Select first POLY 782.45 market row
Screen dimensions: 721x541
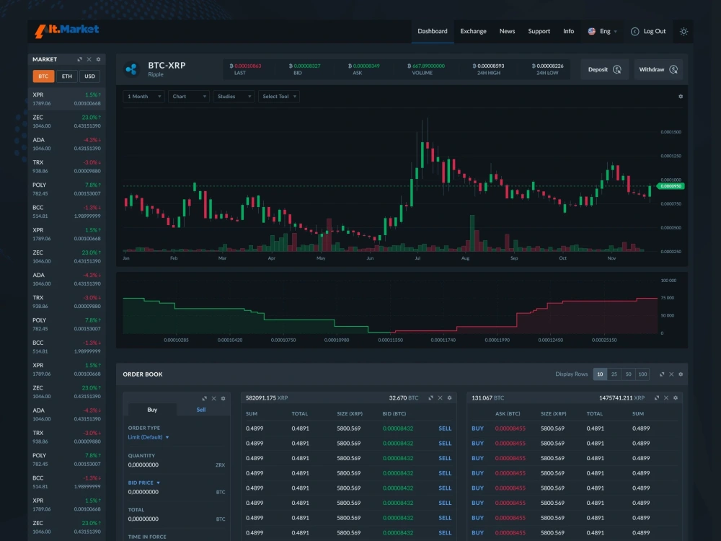tap(66, 189)
